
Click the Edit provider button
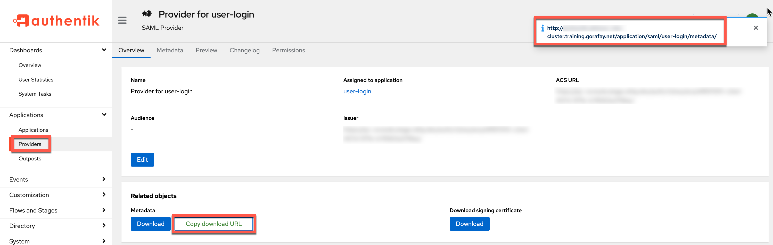142,159
